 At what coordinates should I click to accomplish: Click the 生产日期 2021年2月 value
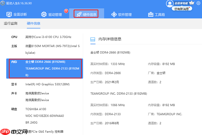click(x=112, y=82)
